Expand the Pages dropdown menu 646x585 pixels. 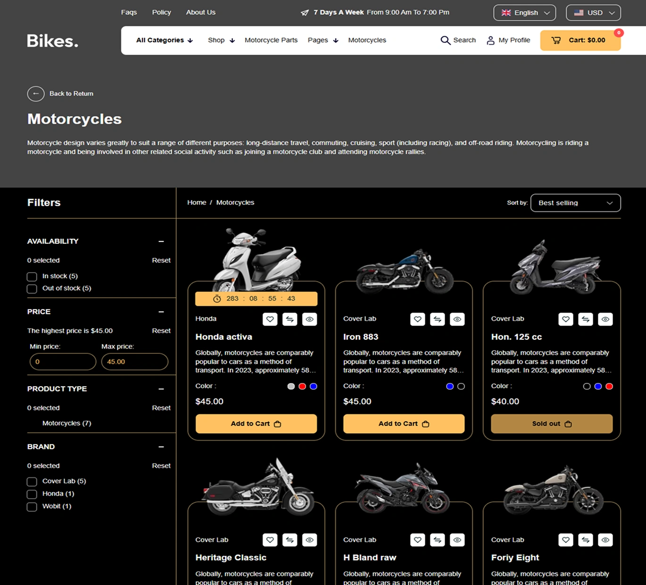(x=323, y=40)
